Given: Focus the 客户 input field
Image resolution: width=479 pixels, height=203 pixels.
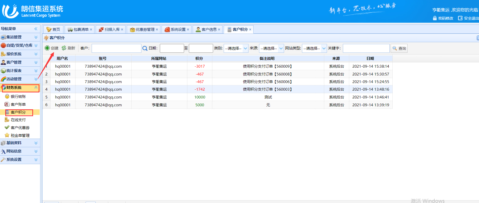Looking at the screenshot, I should point(116,48).
